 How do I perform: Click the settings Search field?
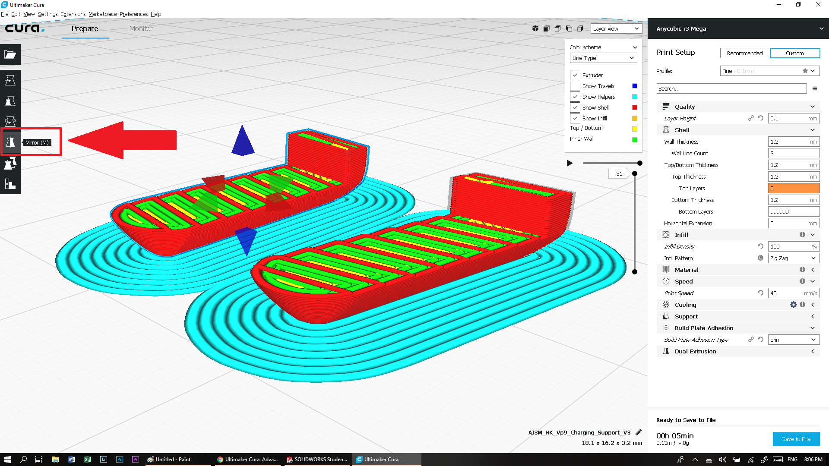tap(731, 88)
